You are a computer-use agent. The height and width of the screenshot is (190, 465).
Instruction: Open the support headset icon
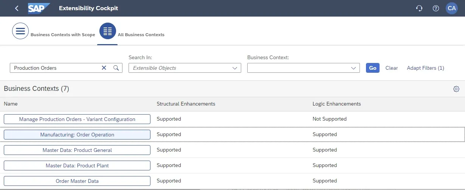point(419,8)
